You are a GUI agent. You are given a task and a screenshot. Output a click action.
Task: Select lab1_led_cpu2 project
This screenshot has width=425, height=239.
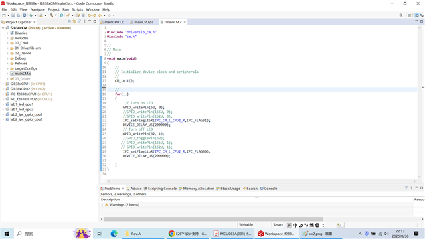tap(22, 109)
